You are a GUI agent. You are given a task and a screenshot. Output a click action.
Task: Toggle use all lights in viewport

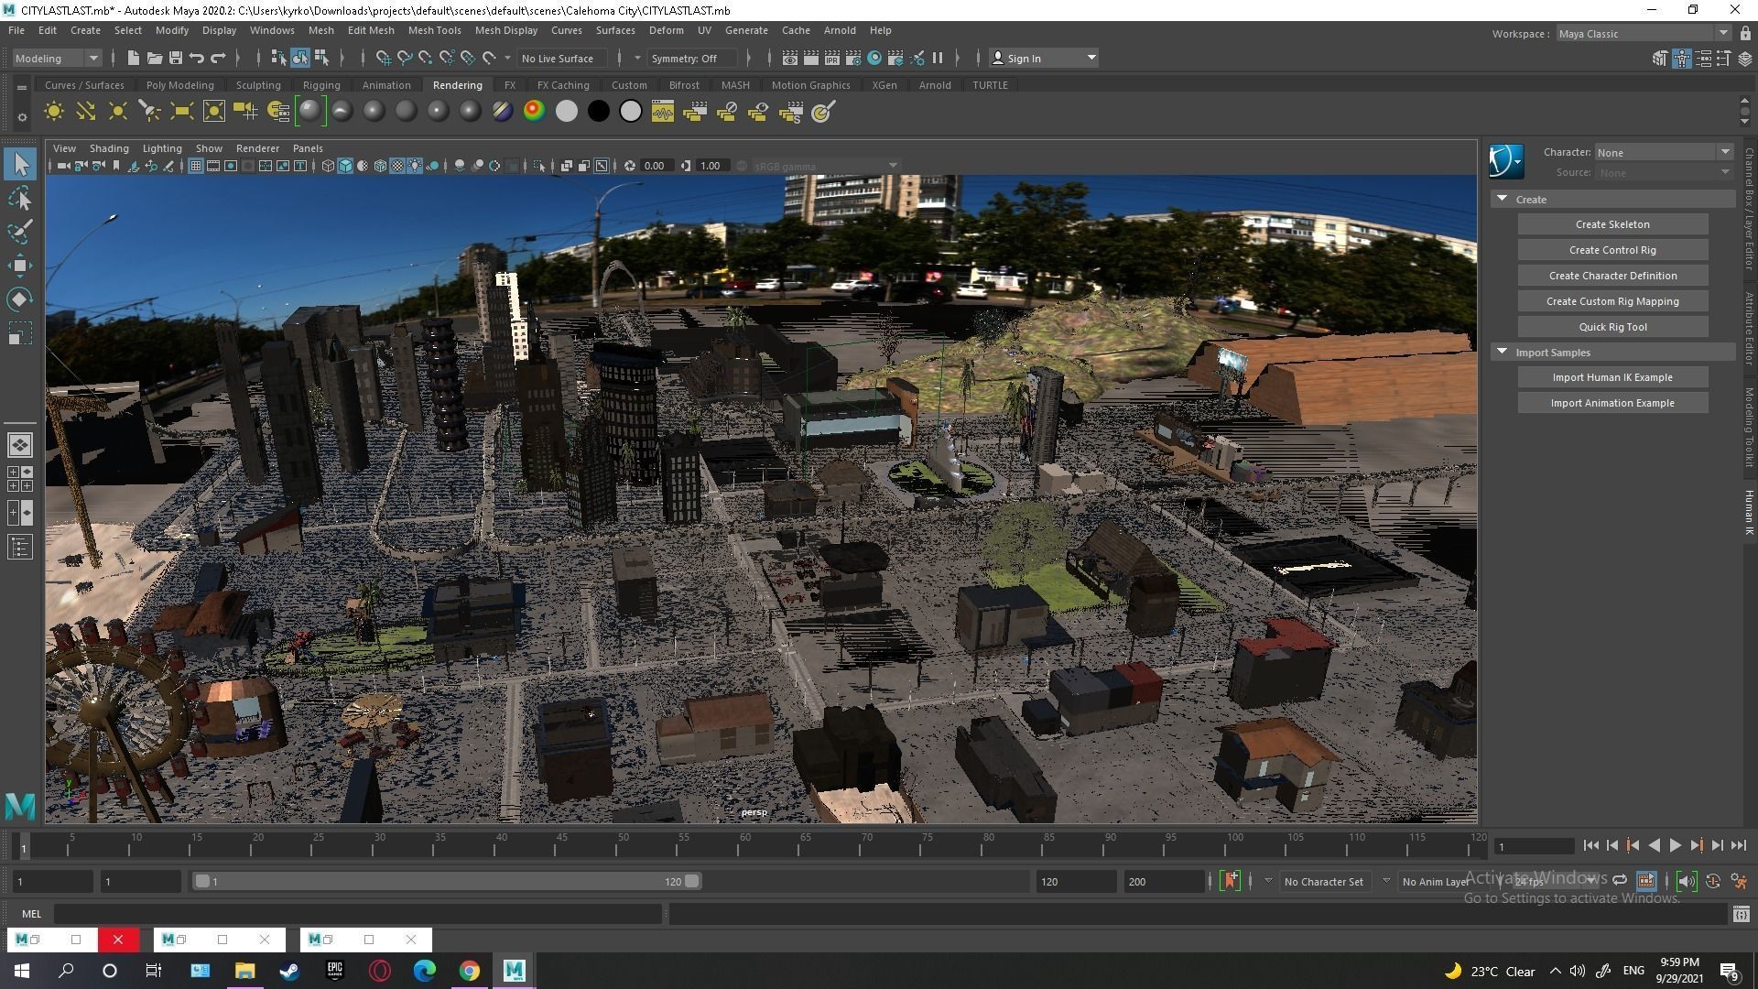415,166
